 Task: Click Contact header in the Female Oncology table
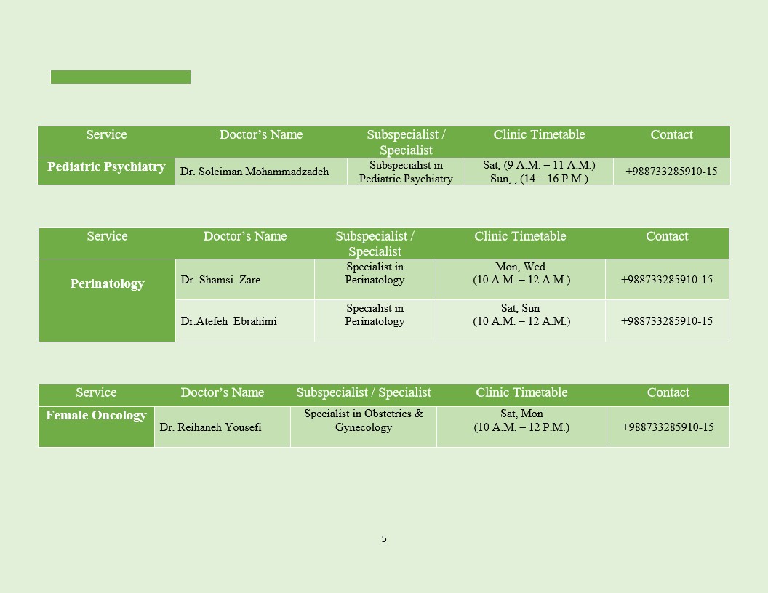tap(668, 393)
